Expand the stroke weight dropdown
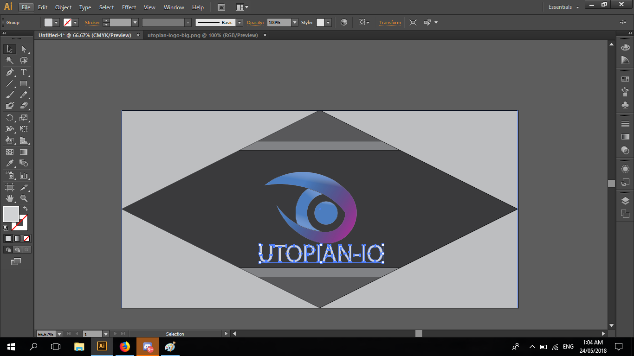The width and height of the screenshot is (634, 356). point(135,22)
